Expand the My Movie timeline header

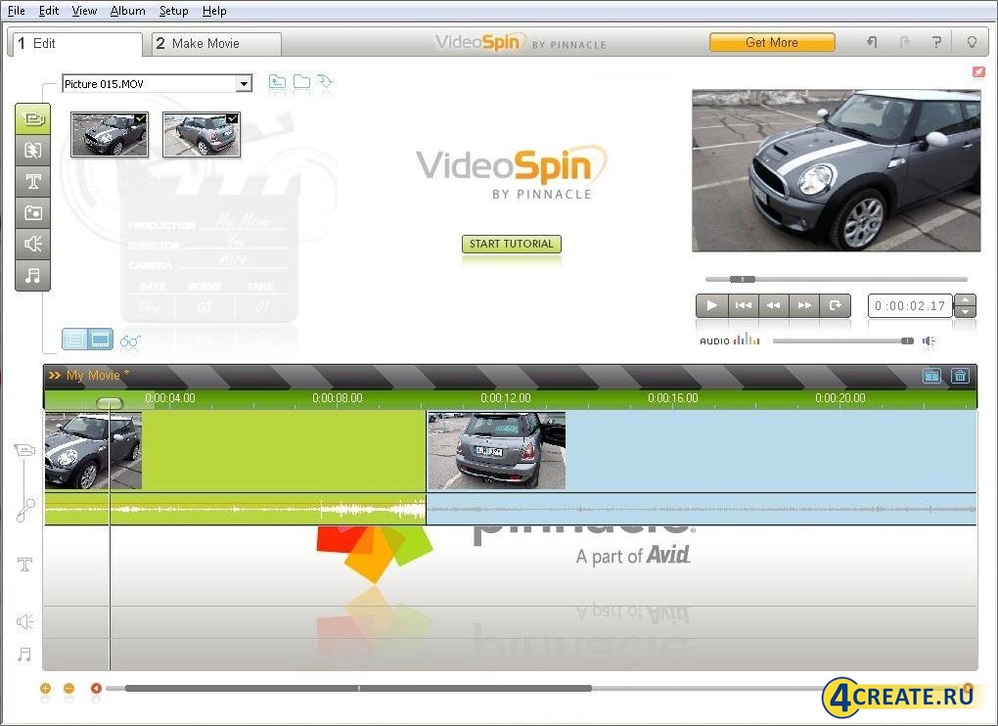(x=54, y=375)
